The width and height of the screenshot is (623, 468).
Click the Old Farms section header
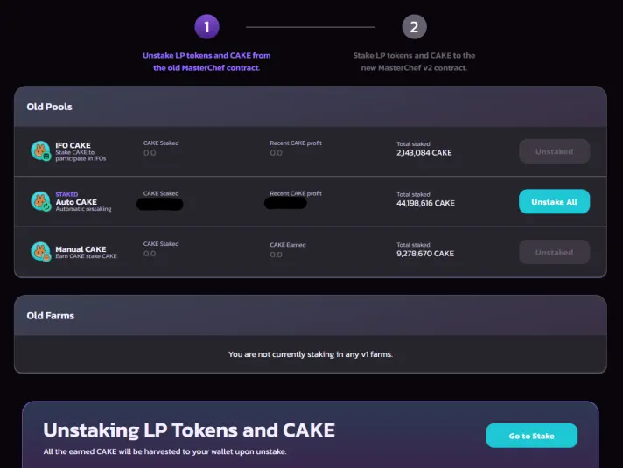(51, 316)
